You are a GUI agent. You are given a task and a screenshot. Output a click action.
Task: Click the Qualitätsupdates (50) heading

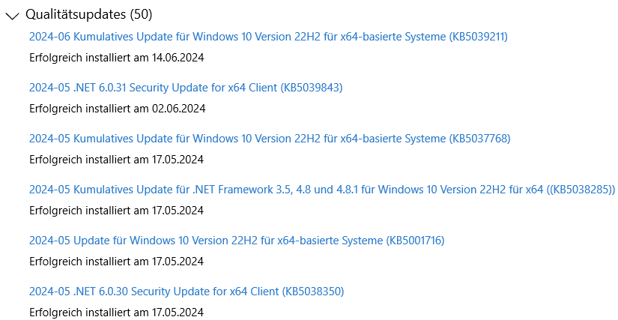click(88, 14)
